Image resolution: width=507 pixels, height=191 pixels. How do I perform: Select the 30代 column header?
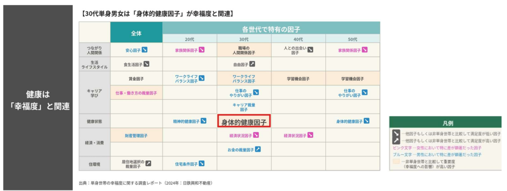244,40
